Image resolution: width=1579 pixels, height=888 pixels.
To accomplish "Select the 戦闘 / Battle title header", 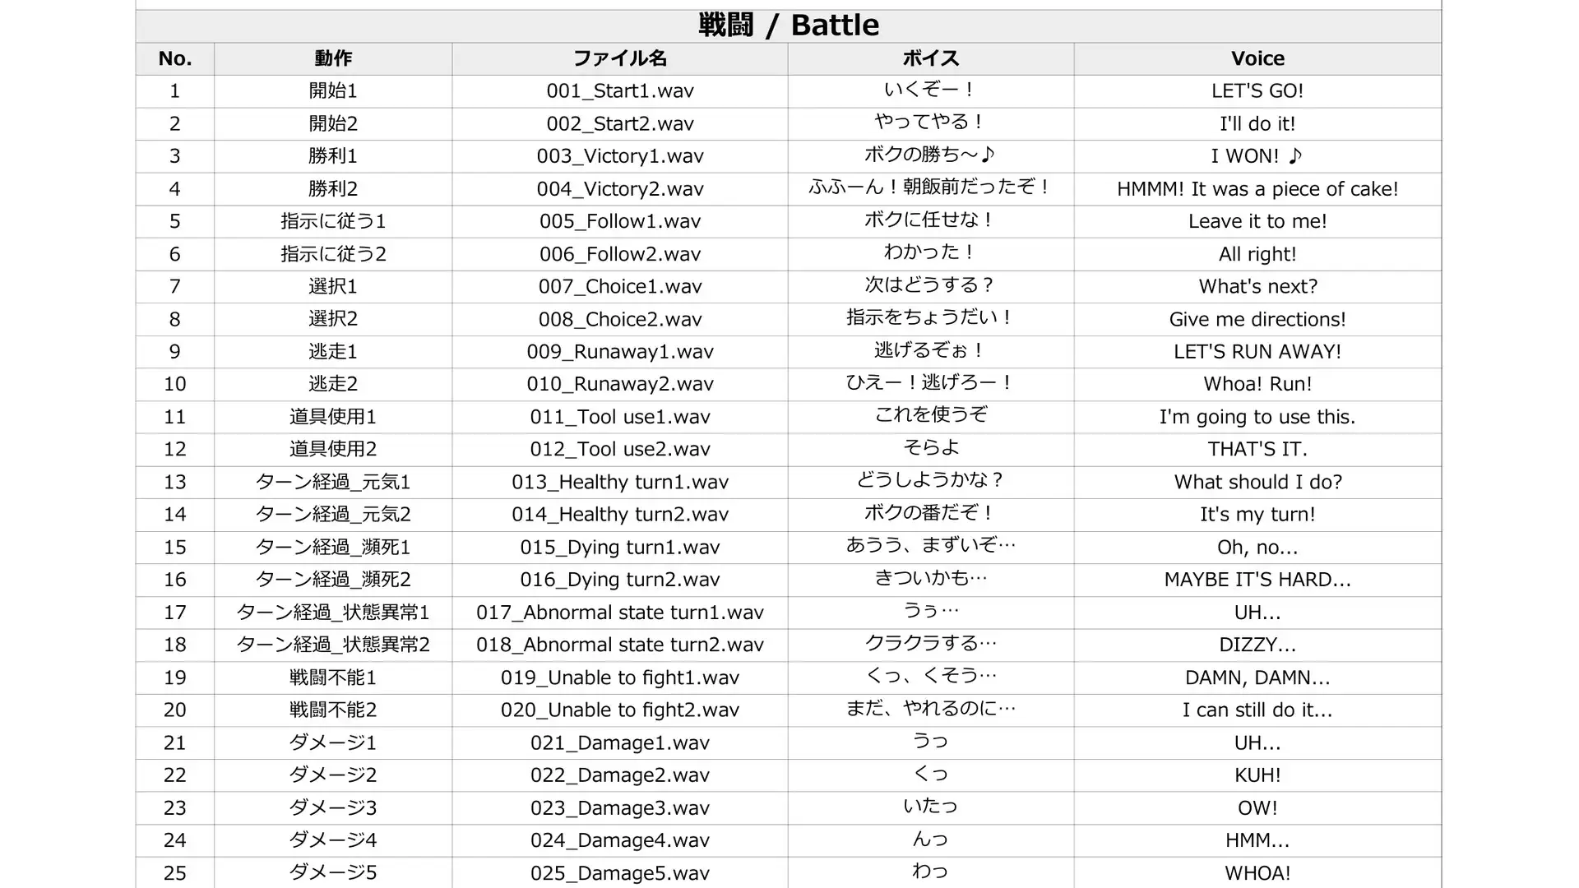I will (788, 25).
